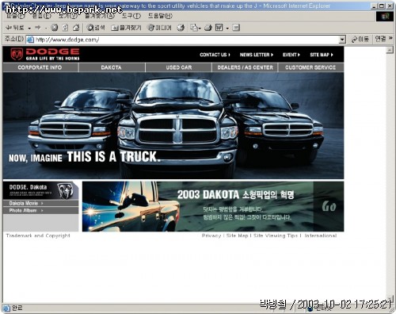Click the Back arrow toolbar button
Viewport: 396px width, 314px height.
[x=15, y=28]
